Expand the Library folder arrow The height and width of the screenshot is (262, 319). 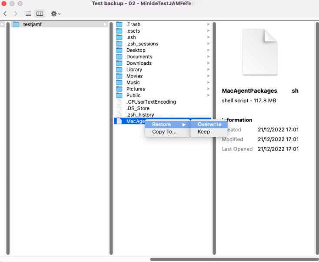tap(209, 70)
